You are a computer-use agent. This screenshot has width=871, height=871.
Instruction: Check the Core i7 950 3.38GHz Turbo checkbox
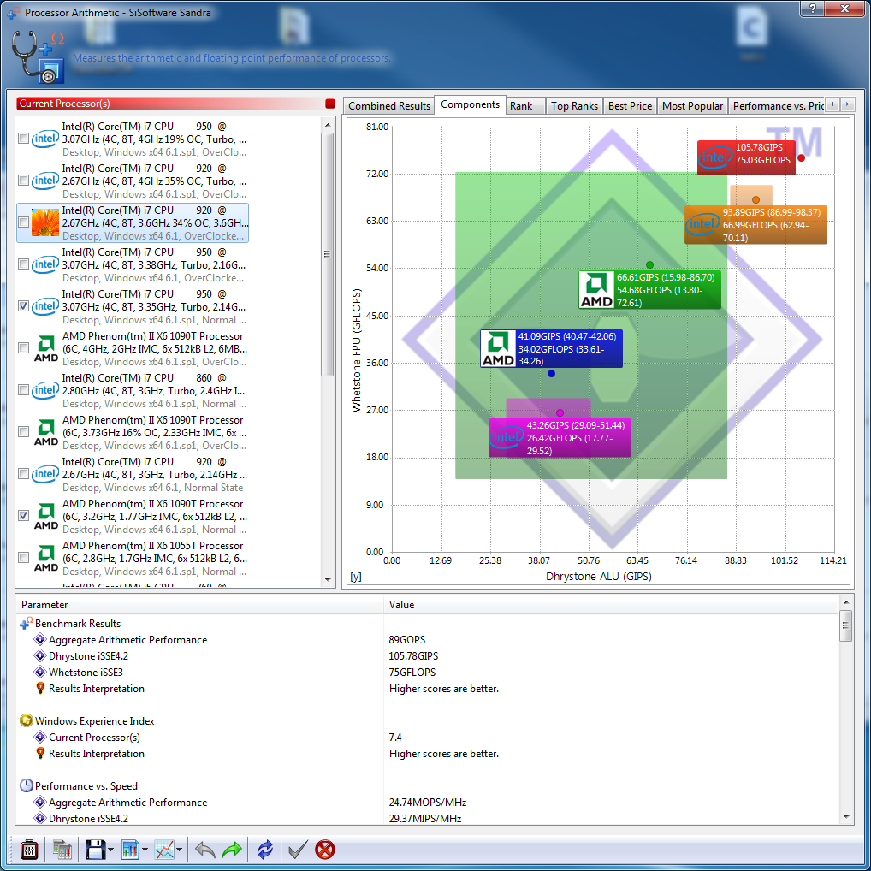(x=23, y=264)
